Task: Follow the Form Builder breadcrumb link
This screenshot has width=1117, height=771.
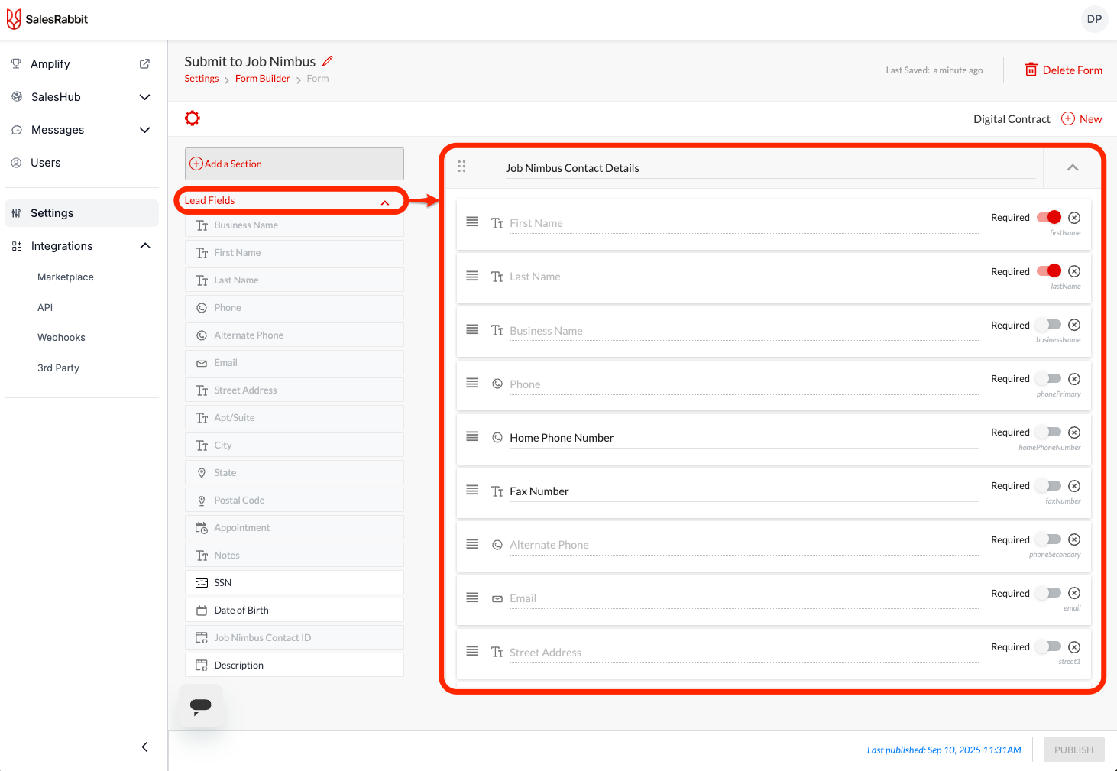Action: (262, 79)
